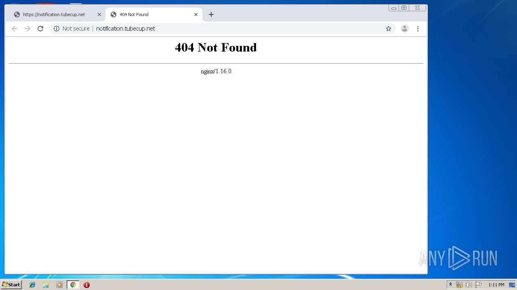Image resolution: width=517 pixels, height=290 pixels.
Task: Close the https://notification.tubecup.net tab
Action: 99,14
